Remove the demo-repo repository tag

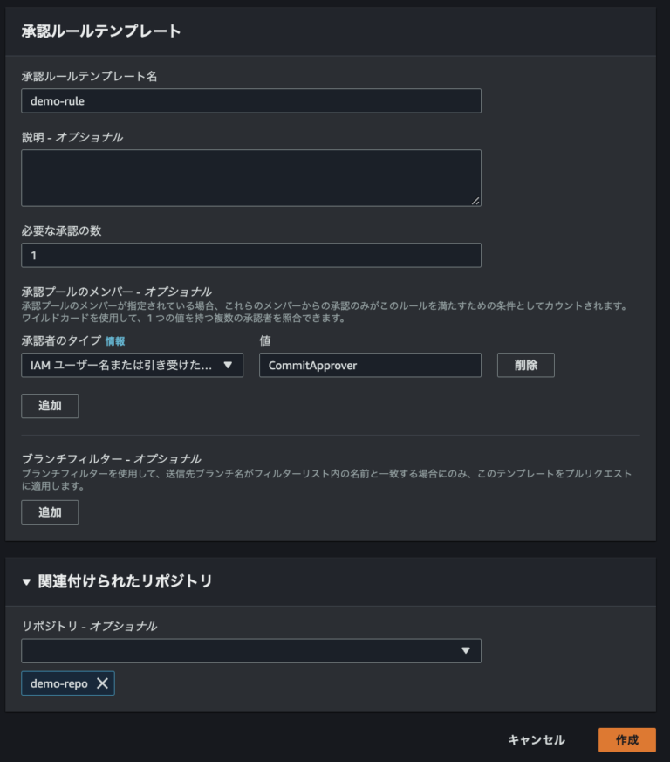point(103,683)
